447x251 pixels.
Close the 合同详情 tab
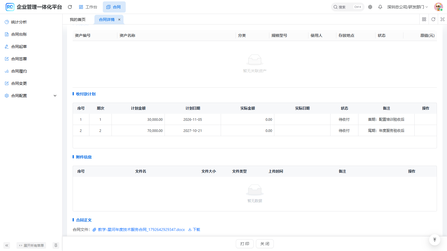pyautogui.click(x=119, y=20)
